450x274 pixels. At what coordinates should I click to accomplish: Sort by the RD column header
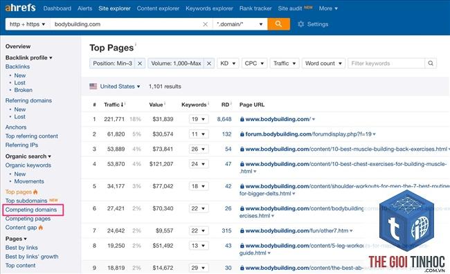pos(225,104)
